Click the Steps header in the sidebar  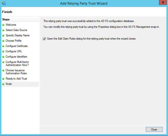point(6,19)
